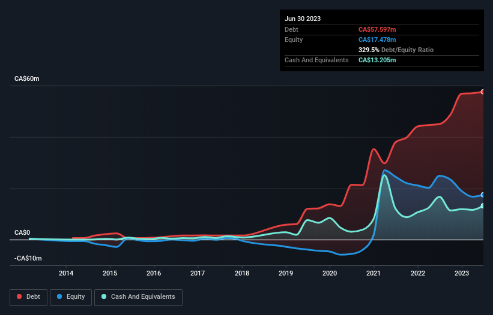
Task: Click the CA$60m y-axis label
Action: click(27, 78)
